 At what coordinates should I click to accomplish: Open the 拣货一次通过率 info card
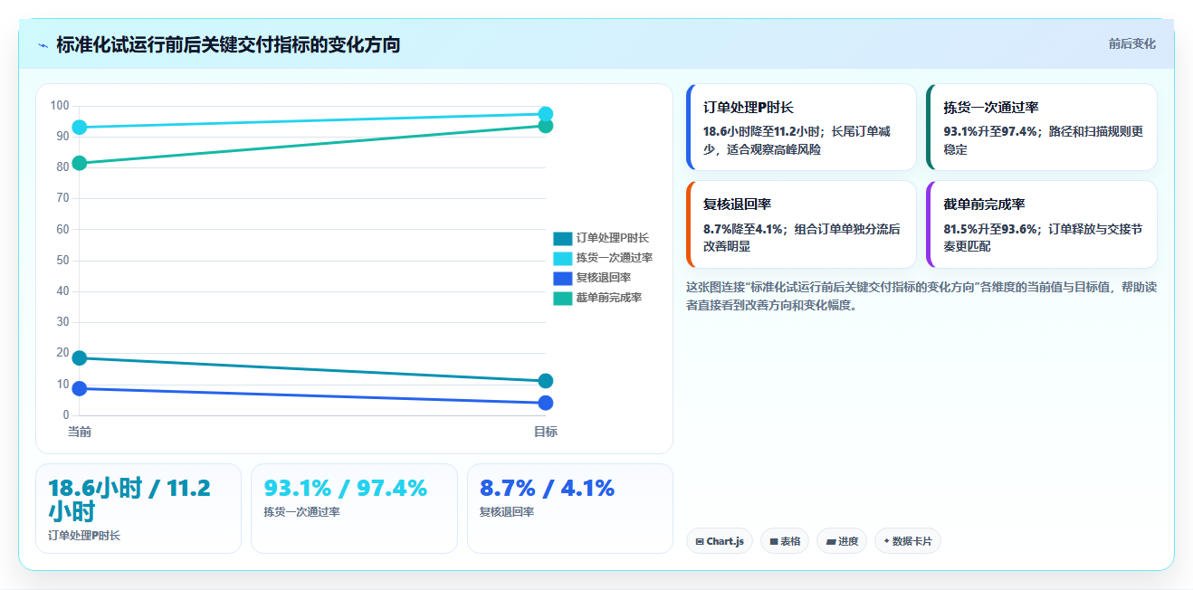point(1042,128)
